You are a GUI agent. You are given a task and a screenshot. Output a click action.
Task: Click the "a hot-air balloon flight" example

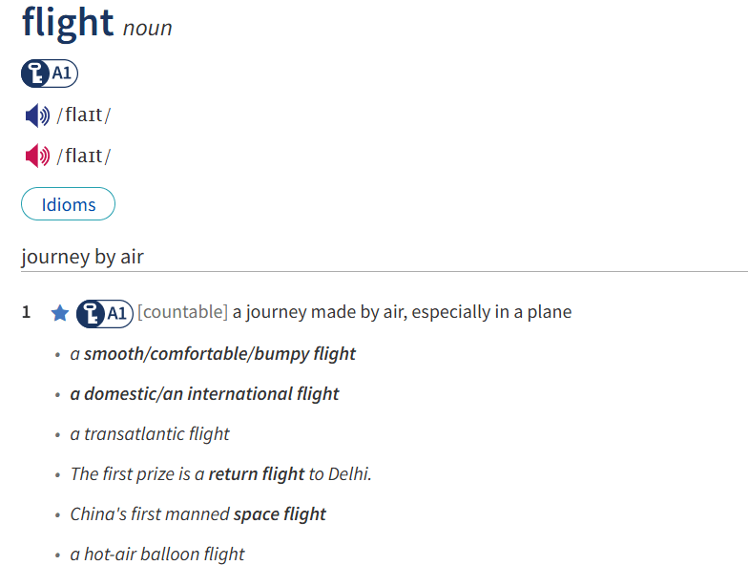157,555
